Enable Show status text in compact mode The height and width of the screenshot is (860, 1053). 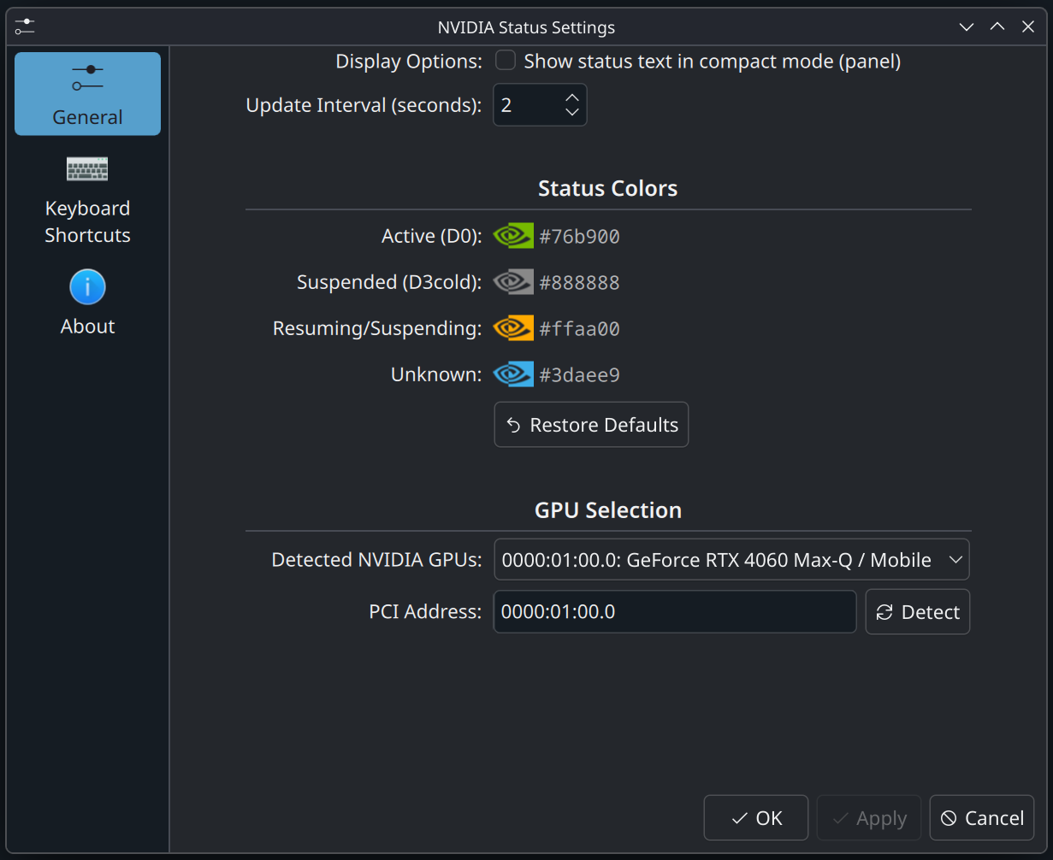point(506,61)
